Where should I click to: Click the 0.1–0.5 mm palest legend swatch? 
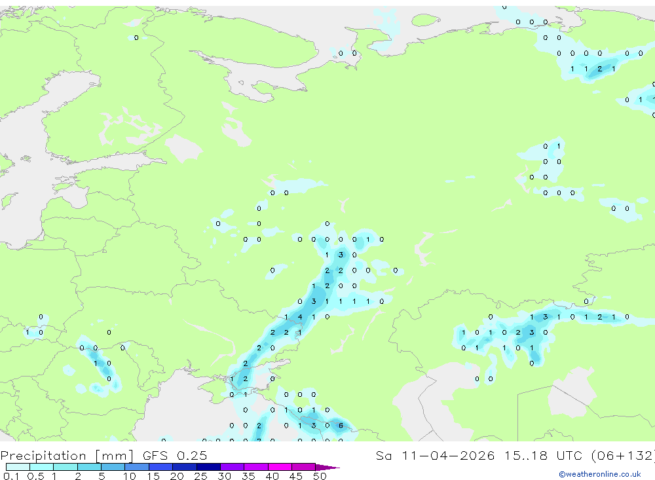[18, 467]
